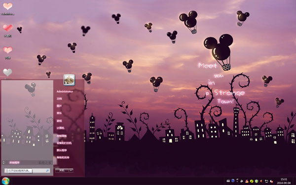296x185 pixels.
Task: Open 游戏 (Games) in Start menu
Action: coord(59,121)
